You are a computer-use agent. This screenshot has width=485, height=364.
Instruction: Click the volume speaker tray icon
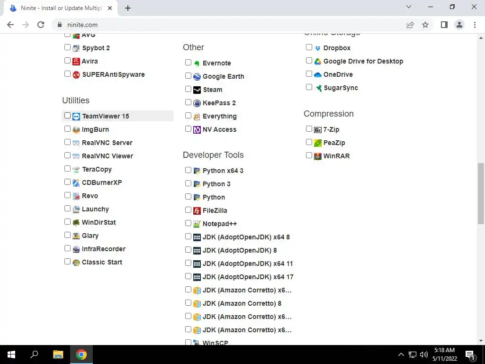[424, 355]
